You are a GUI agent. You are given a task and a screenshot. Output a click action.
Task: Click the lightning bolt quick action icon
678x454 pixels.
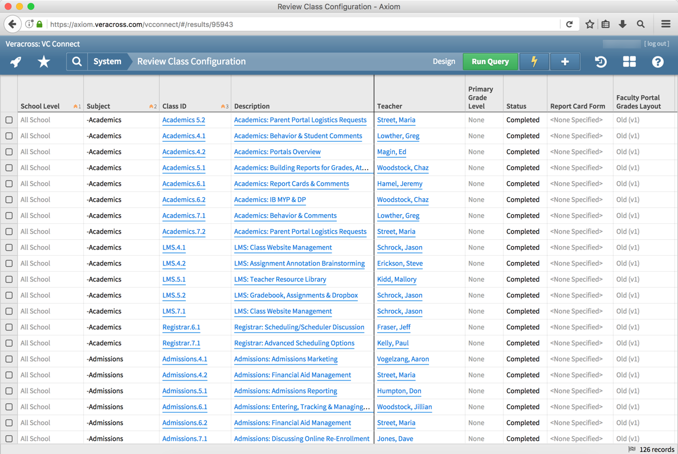534,62
